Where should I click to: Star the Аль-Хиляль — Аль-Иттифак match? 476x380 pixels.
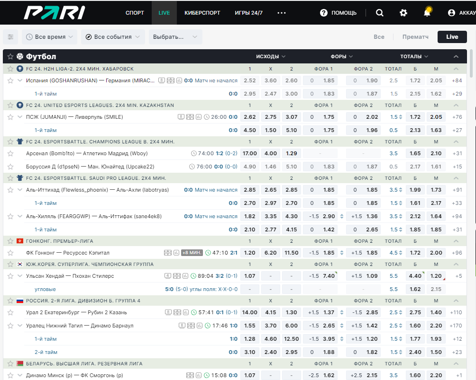[10, 216]
